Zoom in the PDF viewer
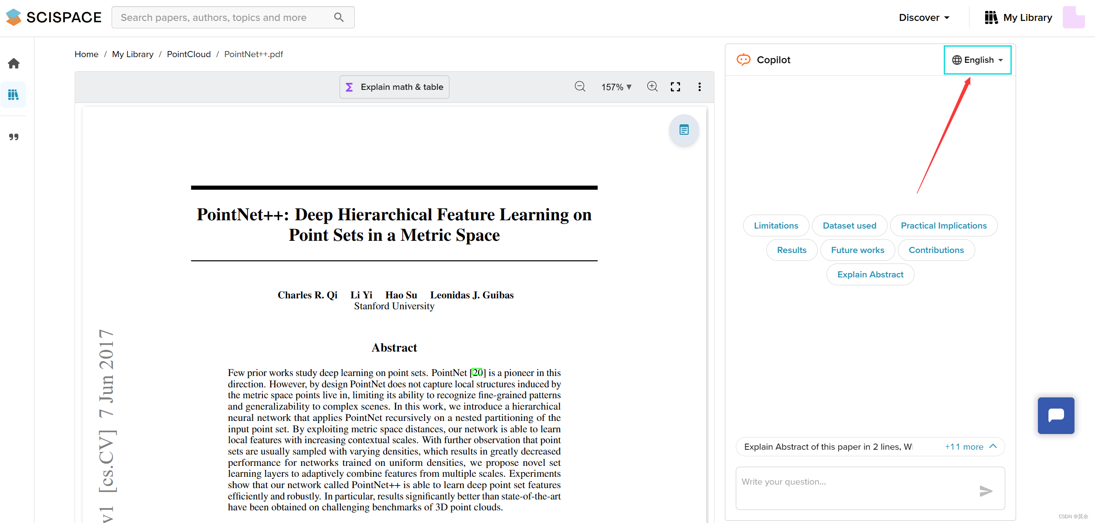 (652, 87)
